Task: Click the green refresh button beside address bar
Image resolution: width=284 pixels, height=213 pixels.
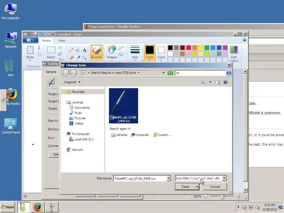Action: [170, 73]
